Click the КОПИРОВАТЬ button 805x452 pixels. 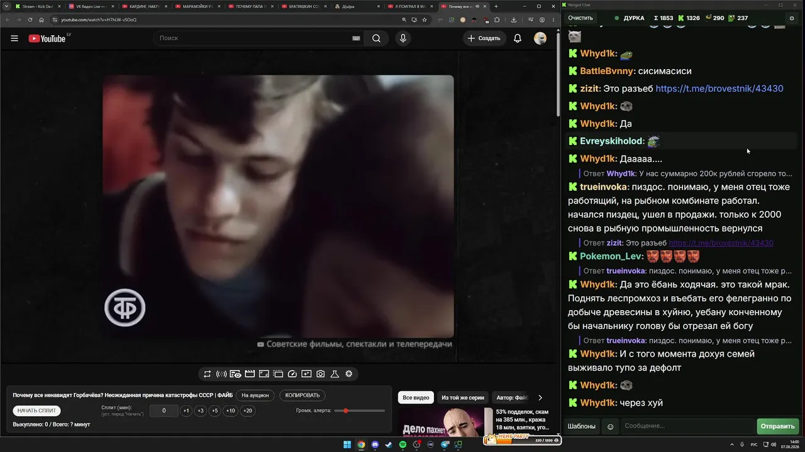[303, 395]
